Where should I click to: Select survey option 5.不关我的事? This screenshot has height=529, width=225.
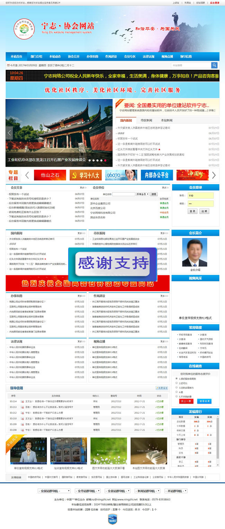pos(177,396)
